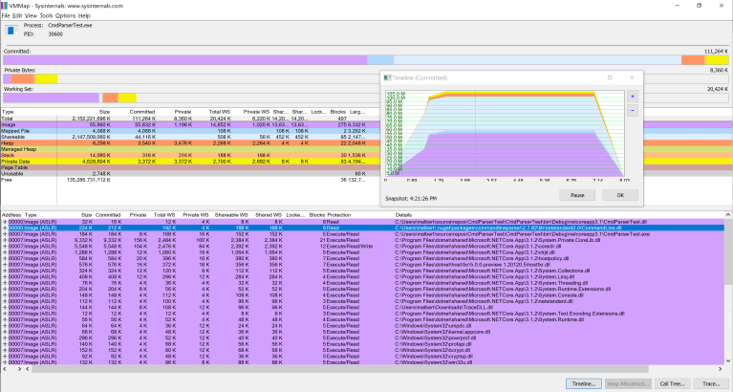The height and width of the screenshot is (392, 733).
Task: Select the orange Heap summary row
Action: click(57, 142)
